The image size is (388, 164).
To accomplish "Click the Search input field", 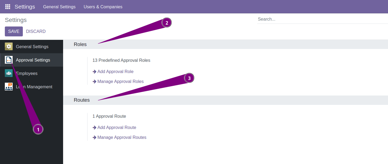I will (295, 19).
